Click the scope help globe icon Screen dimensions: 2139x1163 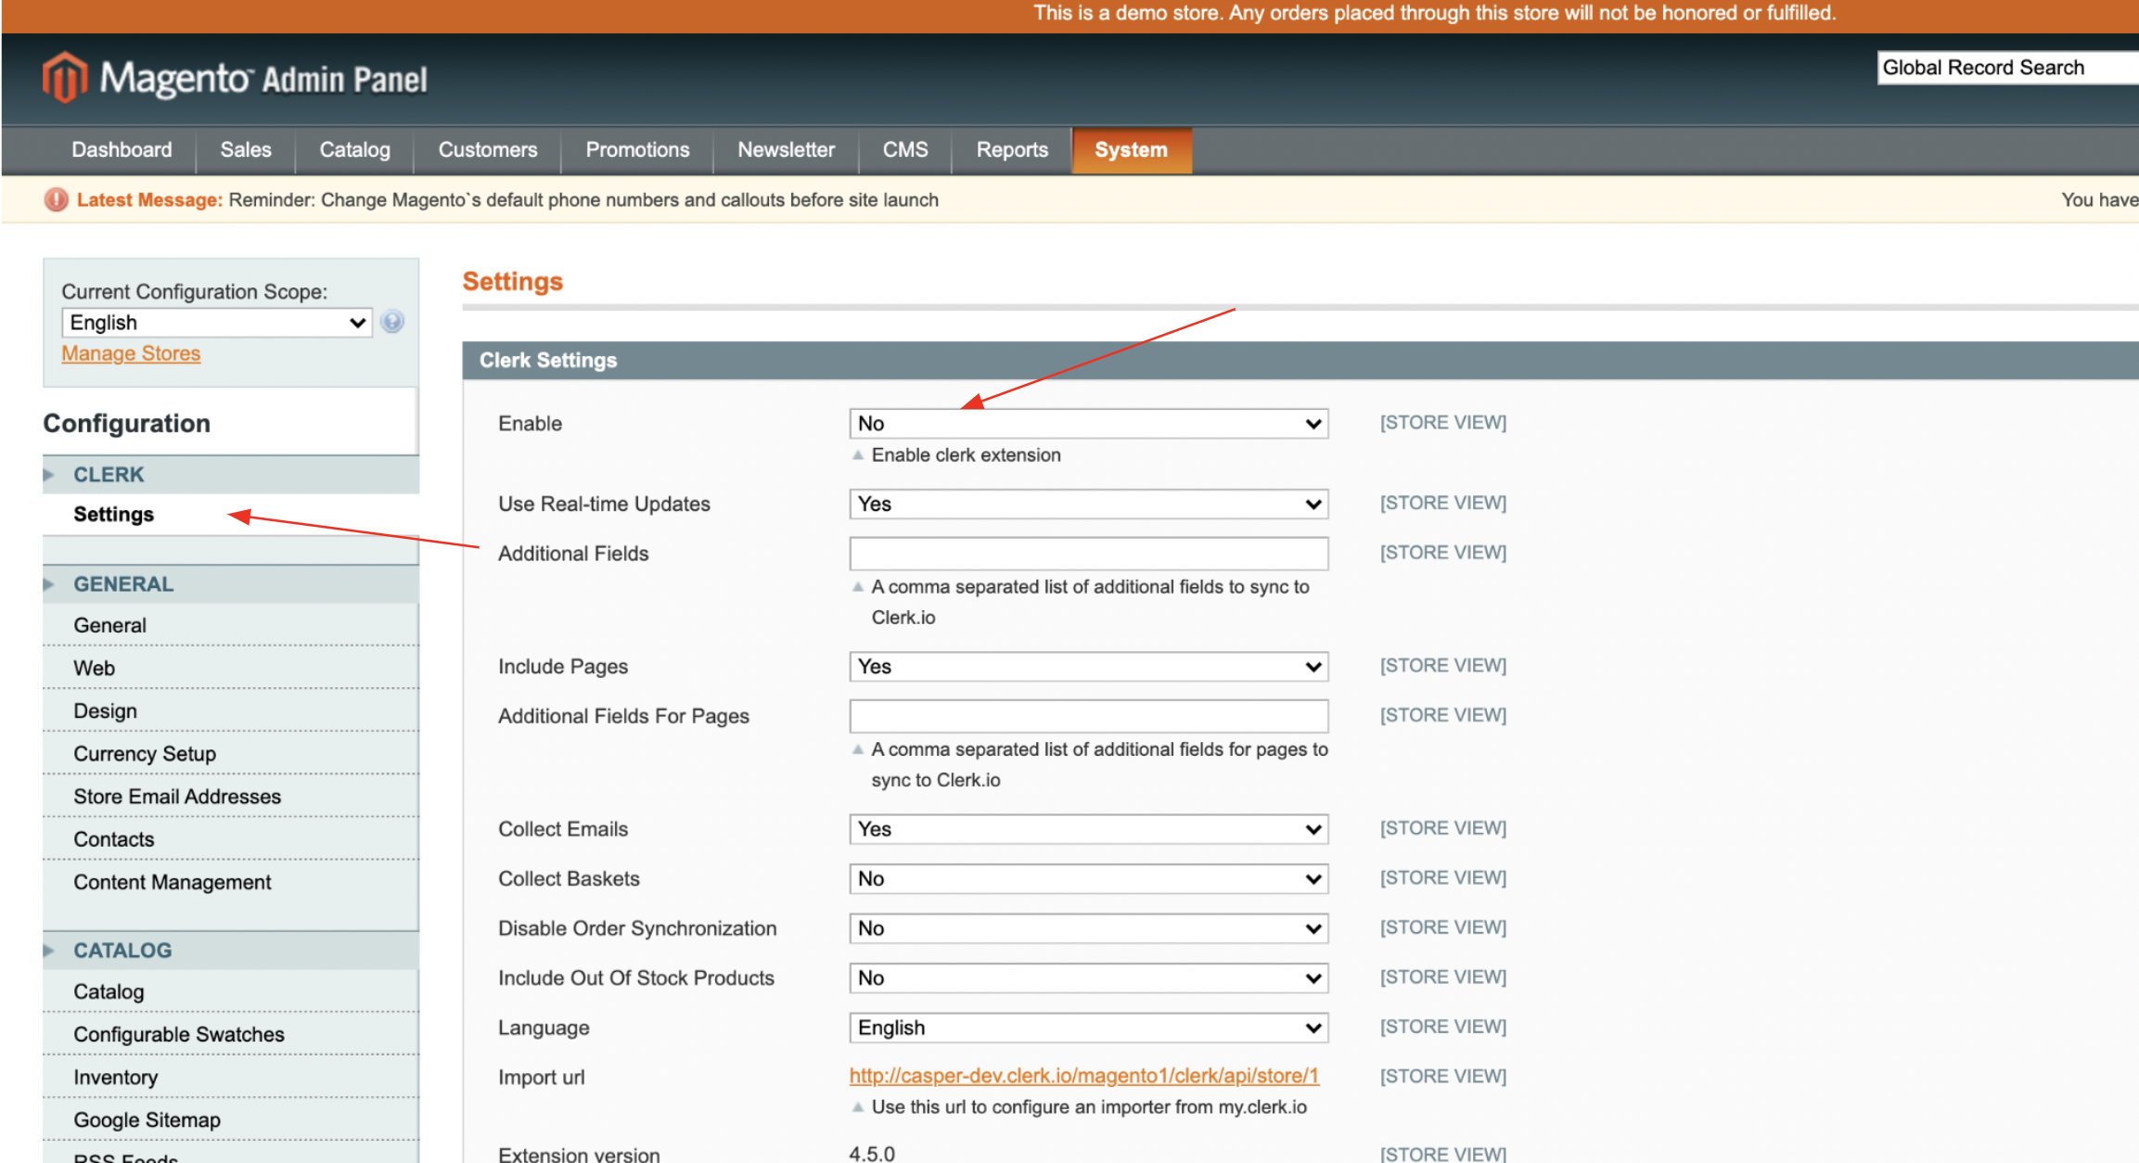[x=392, y=322]
